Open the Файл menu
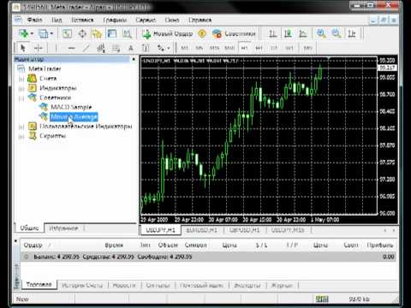411x308 pixels. [34, 20]
